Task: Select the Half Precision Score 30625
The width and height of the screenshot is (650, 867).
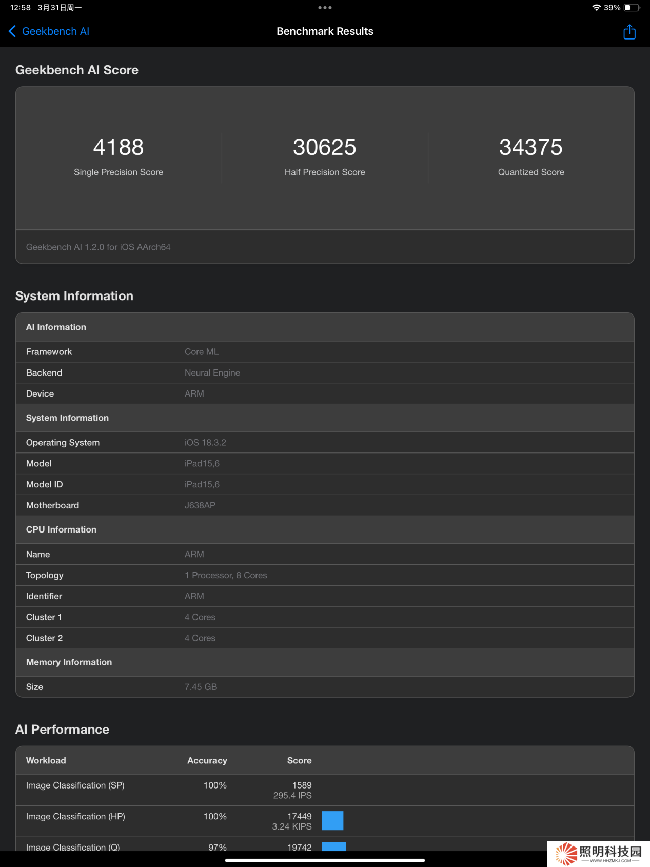Action: (x=325, y=147)
